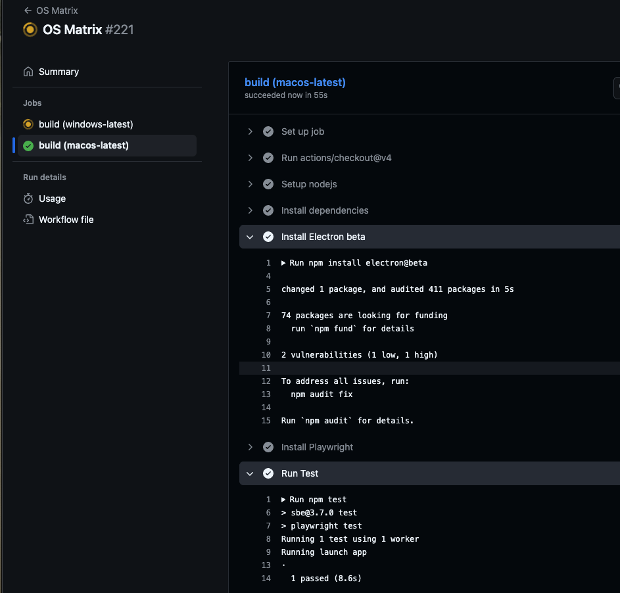Click line number 10 in the vulnerabilities log
The image size is (620, 593).
pos(266,354)
